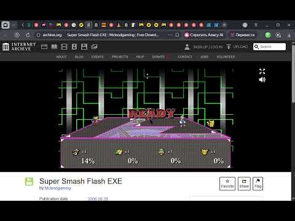This screenshot has height=221, width=295.
Task: Click the browser profile avatar icon
Action: coord(245,25)
